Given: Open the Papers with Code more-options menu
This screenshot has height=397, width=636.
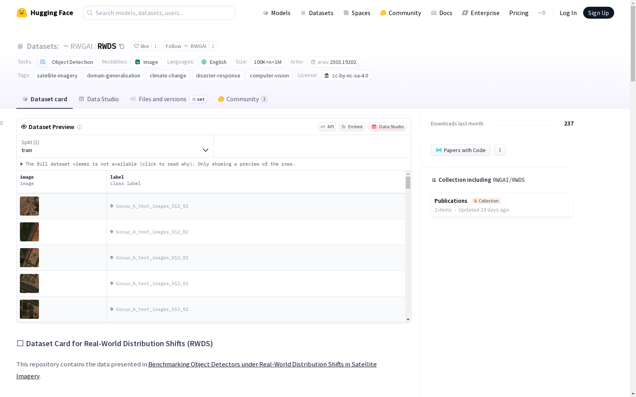Looking at the screenshot, I should point(500,150).
